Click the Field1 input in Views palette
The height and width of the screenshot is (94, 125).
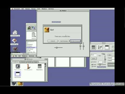pos(113,58)
